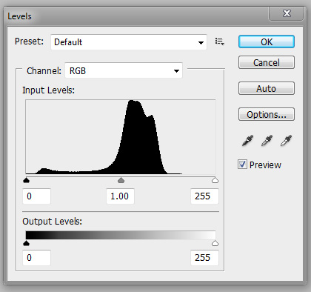Focus the input highlight field 255
The height and width of the screenshot is (292, 311).
click(204, 196)
